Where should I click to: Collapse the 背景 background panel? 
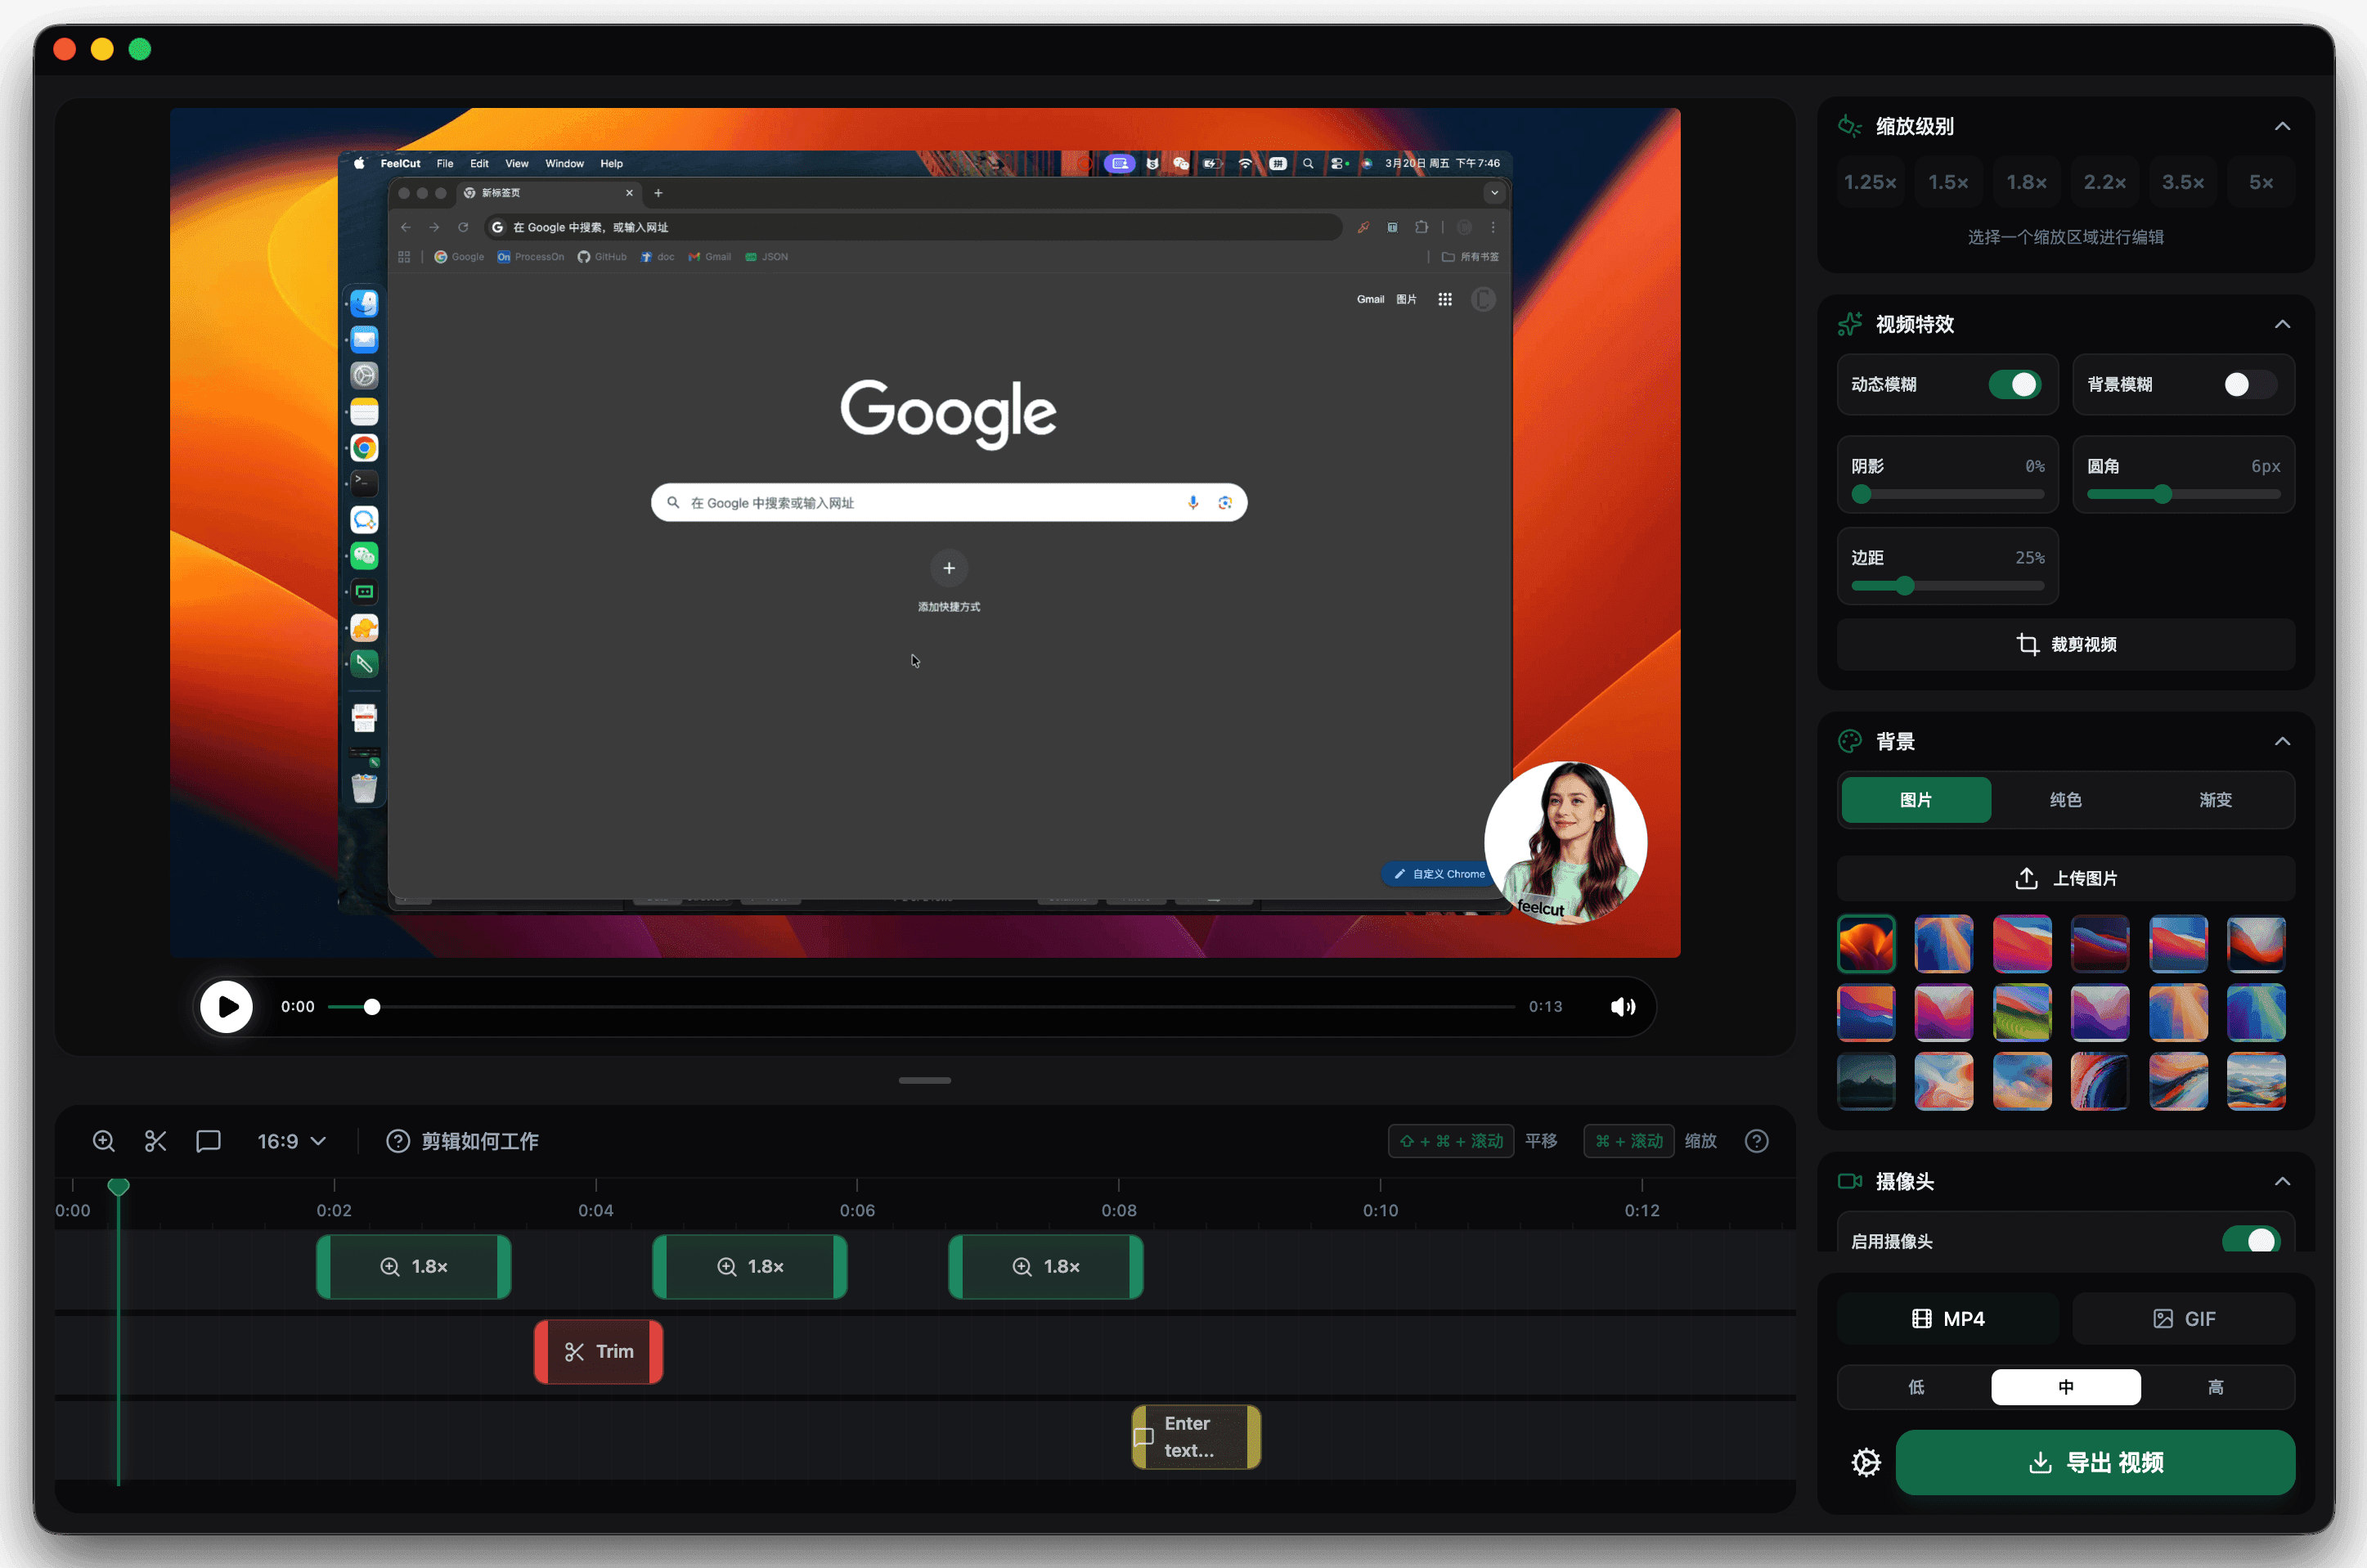(x=2283, y=740)
